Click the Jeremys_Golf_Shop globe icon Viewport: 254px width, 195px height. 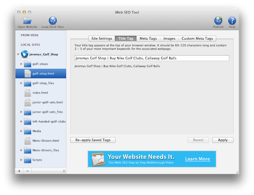click(x=25, y=54)
